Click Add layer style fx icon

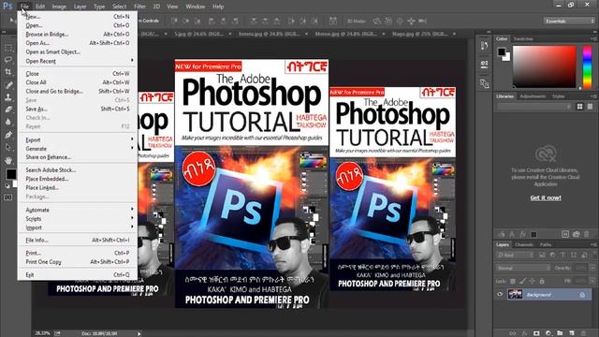[525, 333]
